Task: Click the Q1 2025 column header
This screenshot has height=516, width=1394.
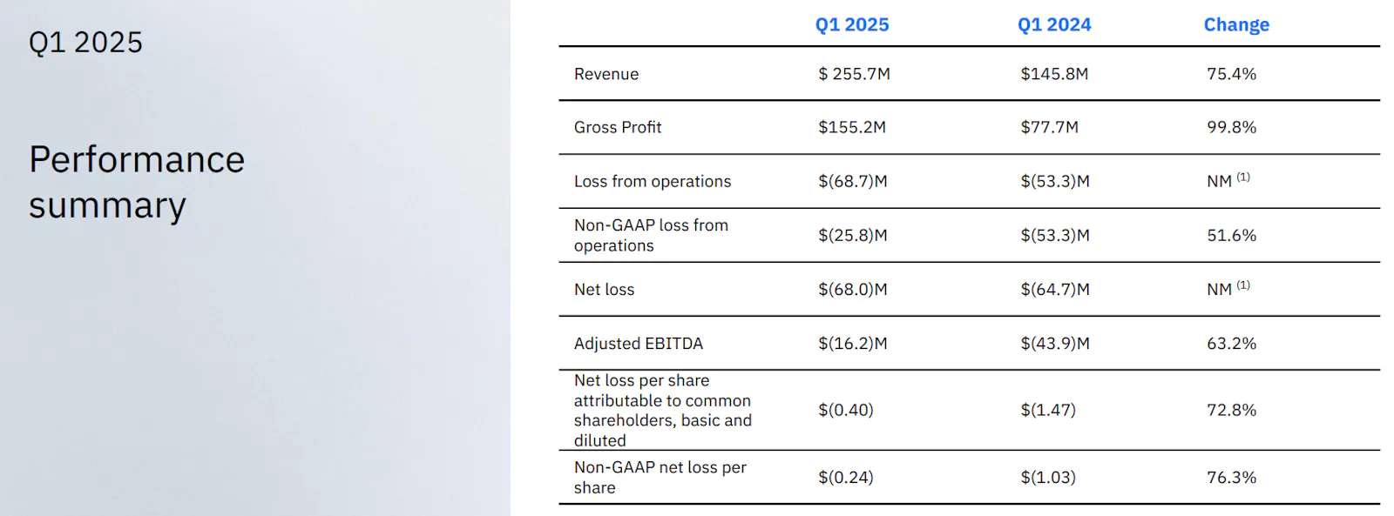Action: 851,24
